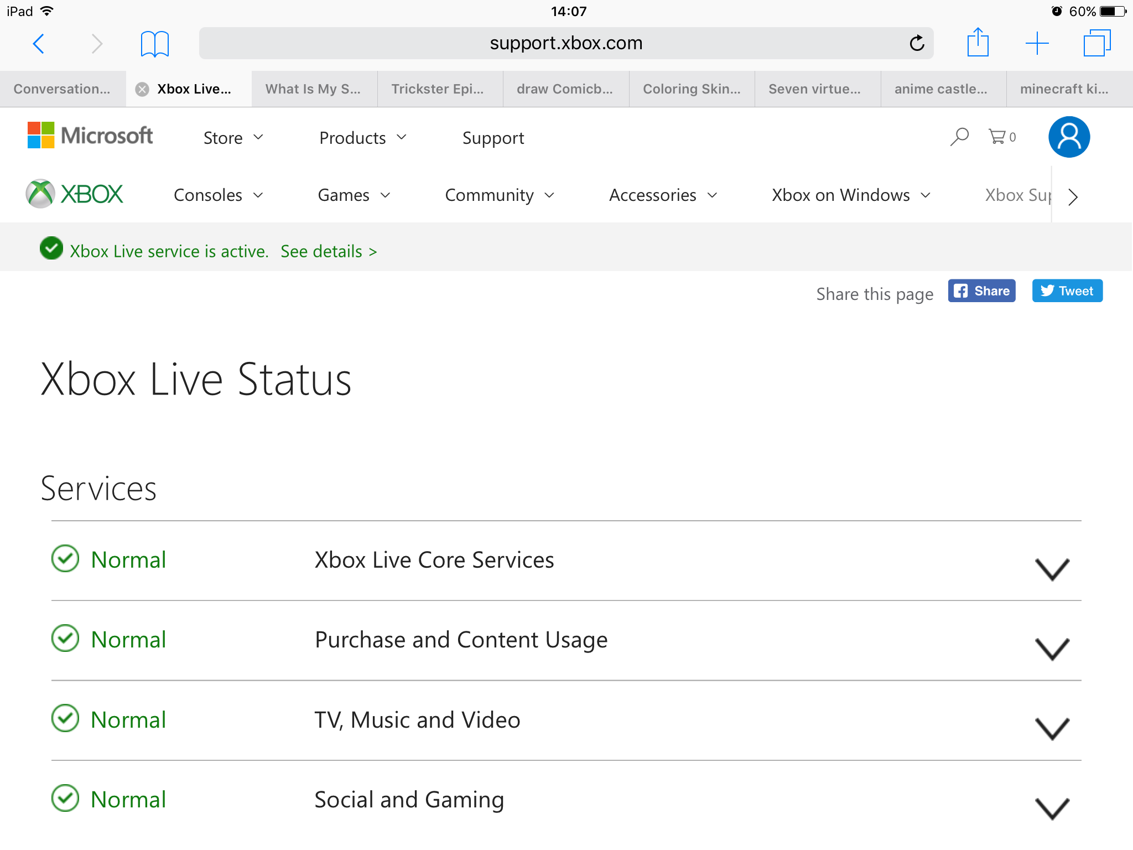The width and height of the screenshot is (1133, 850).
Task: Open the account profile avatar
Action: [x=1069, y=137]
